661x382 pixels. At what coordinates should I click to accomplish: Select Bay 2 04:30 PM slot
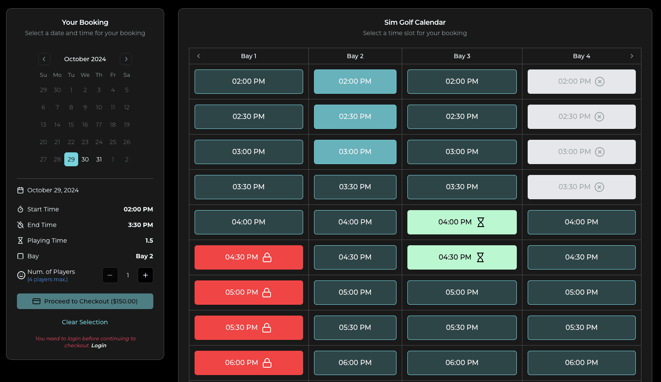pyautogui.click(x=355, y=257)
